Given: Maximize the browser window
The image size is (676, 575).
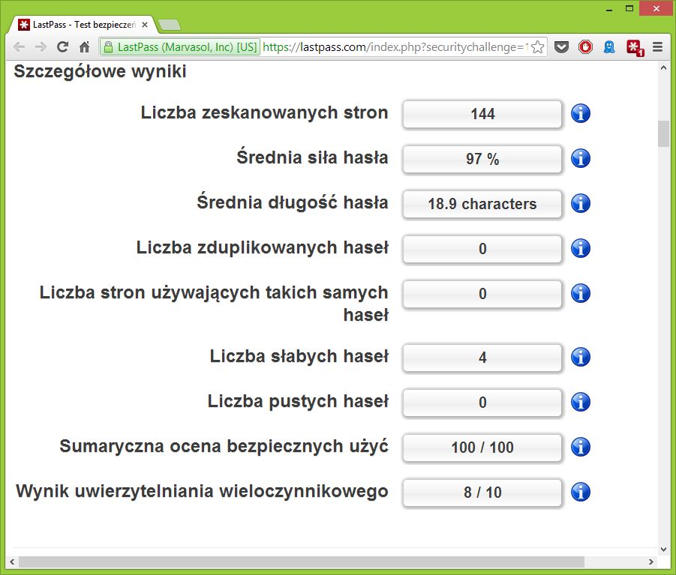Looking at the screenshot, I should click(629, 8).
